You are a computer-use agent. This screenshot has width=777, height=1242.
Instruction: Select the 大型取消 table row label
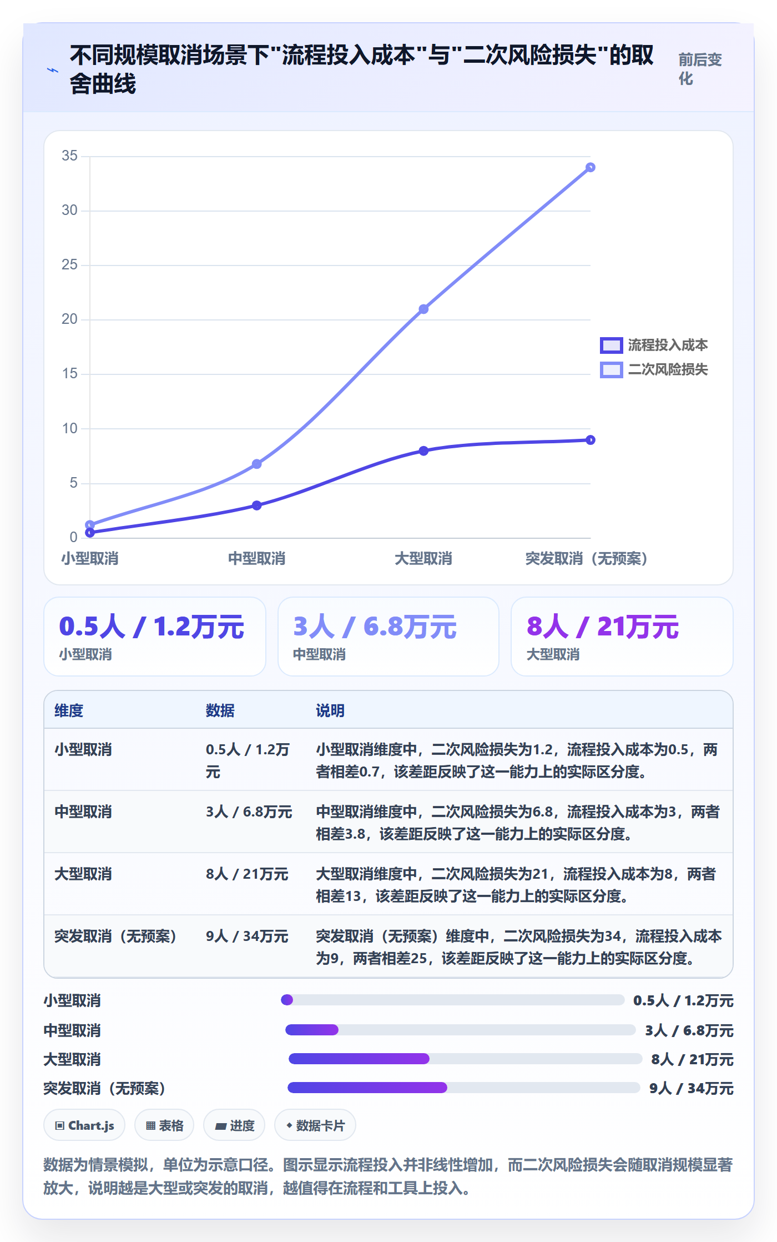pyautogui.click(x=83, y=874)
